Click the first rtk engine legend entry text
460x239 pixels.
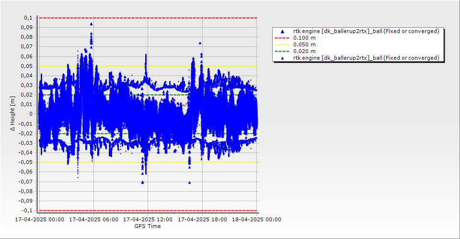pyautogui.click(x=366, y=31)
